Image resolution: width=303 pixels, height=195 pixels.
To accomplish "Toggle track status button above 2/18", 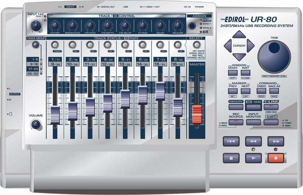I will pos(72,45).
